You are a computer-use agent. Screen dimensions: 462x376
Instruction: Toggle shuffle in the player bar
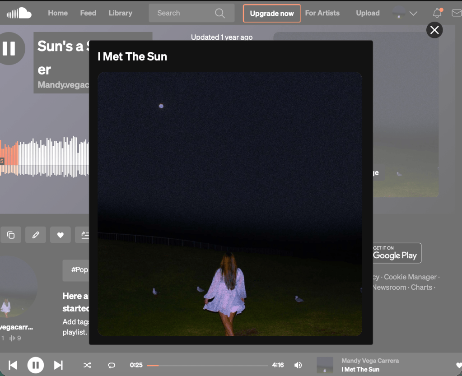(x=87, y=365)
